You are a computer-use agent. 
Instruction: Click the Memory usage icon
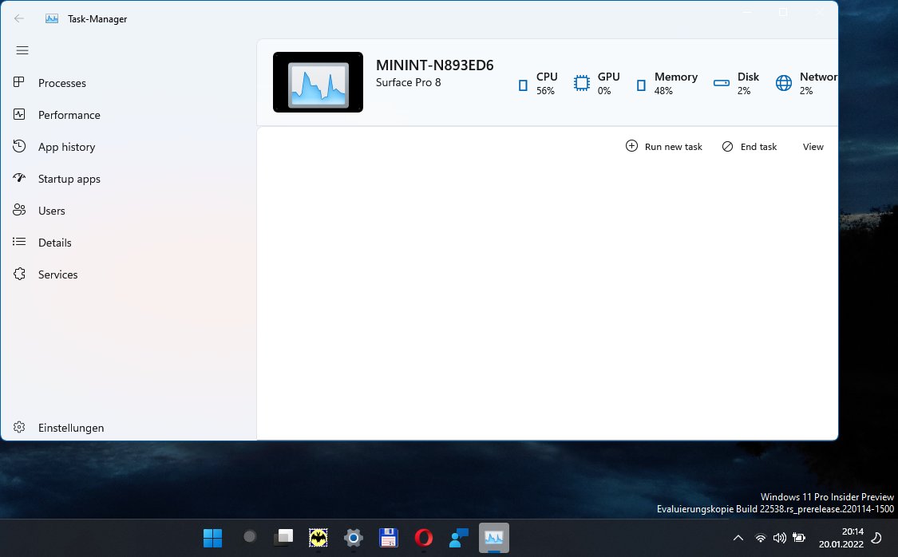641,85
